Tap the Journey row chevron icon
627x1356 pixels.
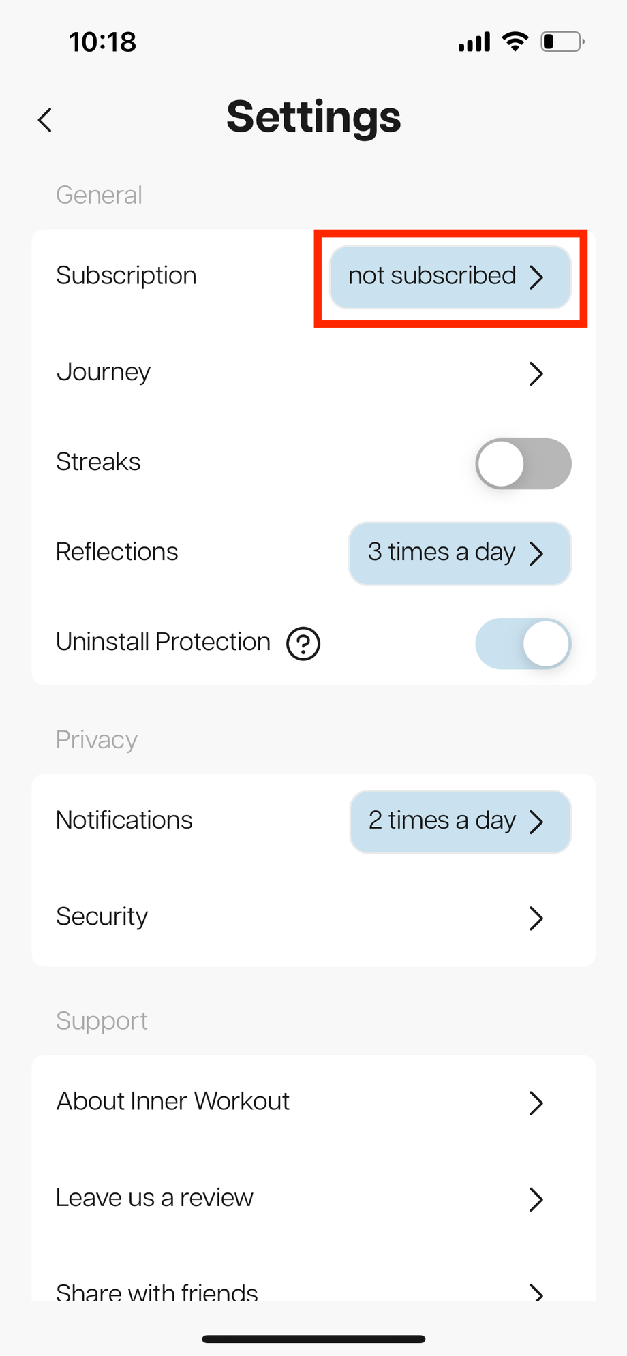tap(536, 373)
